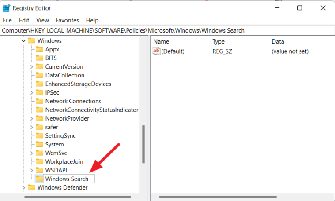Select the Windows key label
The height and width of the screenshot is (201, 335).
pyautogui.click(x=49, y=40)
